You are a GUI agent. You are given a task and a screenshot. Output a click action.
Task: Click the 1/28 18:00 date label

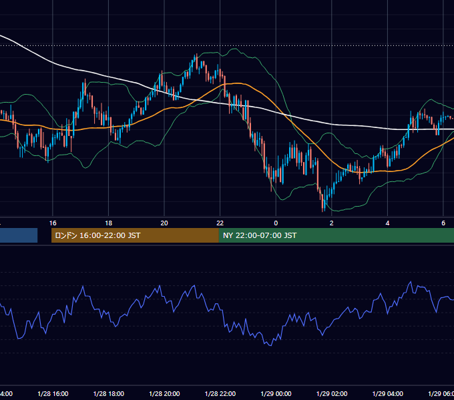click(109, 393)
